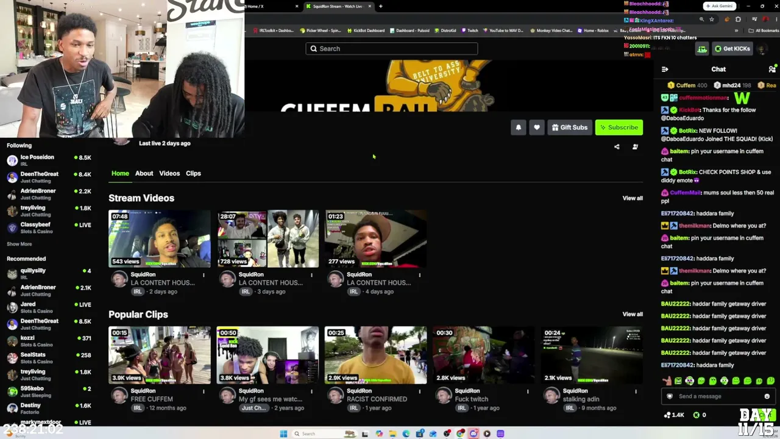
Task: Open quillysilly in Recommended list
Action: pos(49,273)
